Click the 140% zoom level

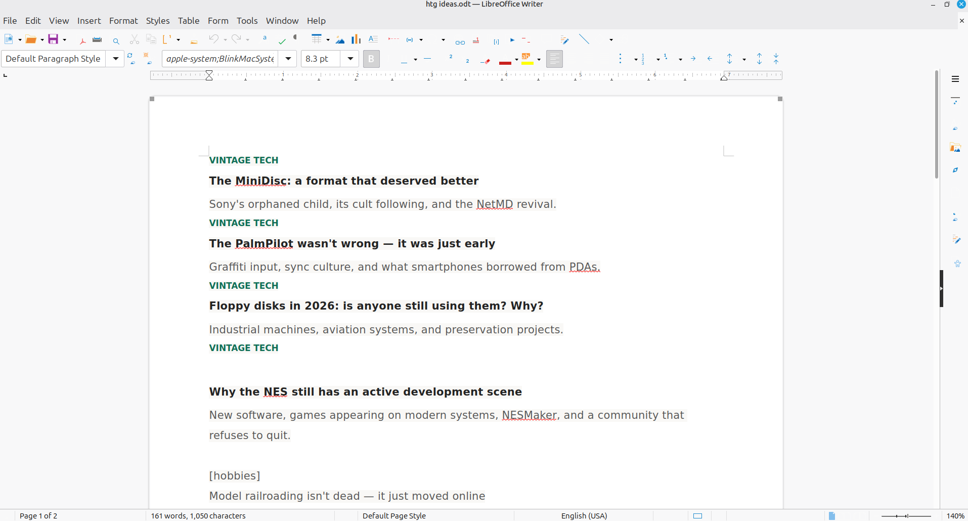pyautogui.click(x=955, y=516)
